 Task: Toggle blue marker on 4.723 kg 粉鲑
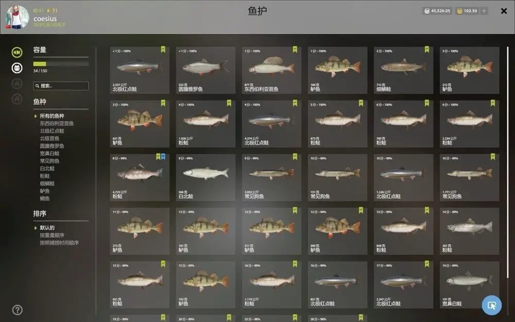pyautogui.click(x=163, y=157)
